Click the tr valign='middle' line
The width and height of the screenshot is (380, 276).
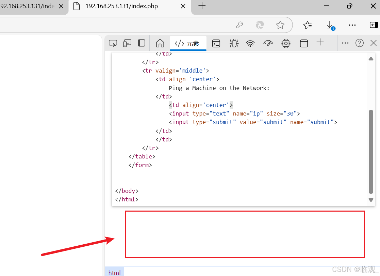tap(176, 71)
